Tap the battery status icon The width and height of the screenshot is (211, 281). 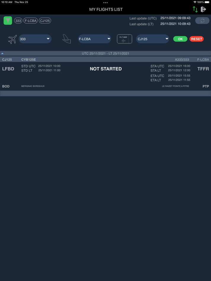tap(207, 2)
